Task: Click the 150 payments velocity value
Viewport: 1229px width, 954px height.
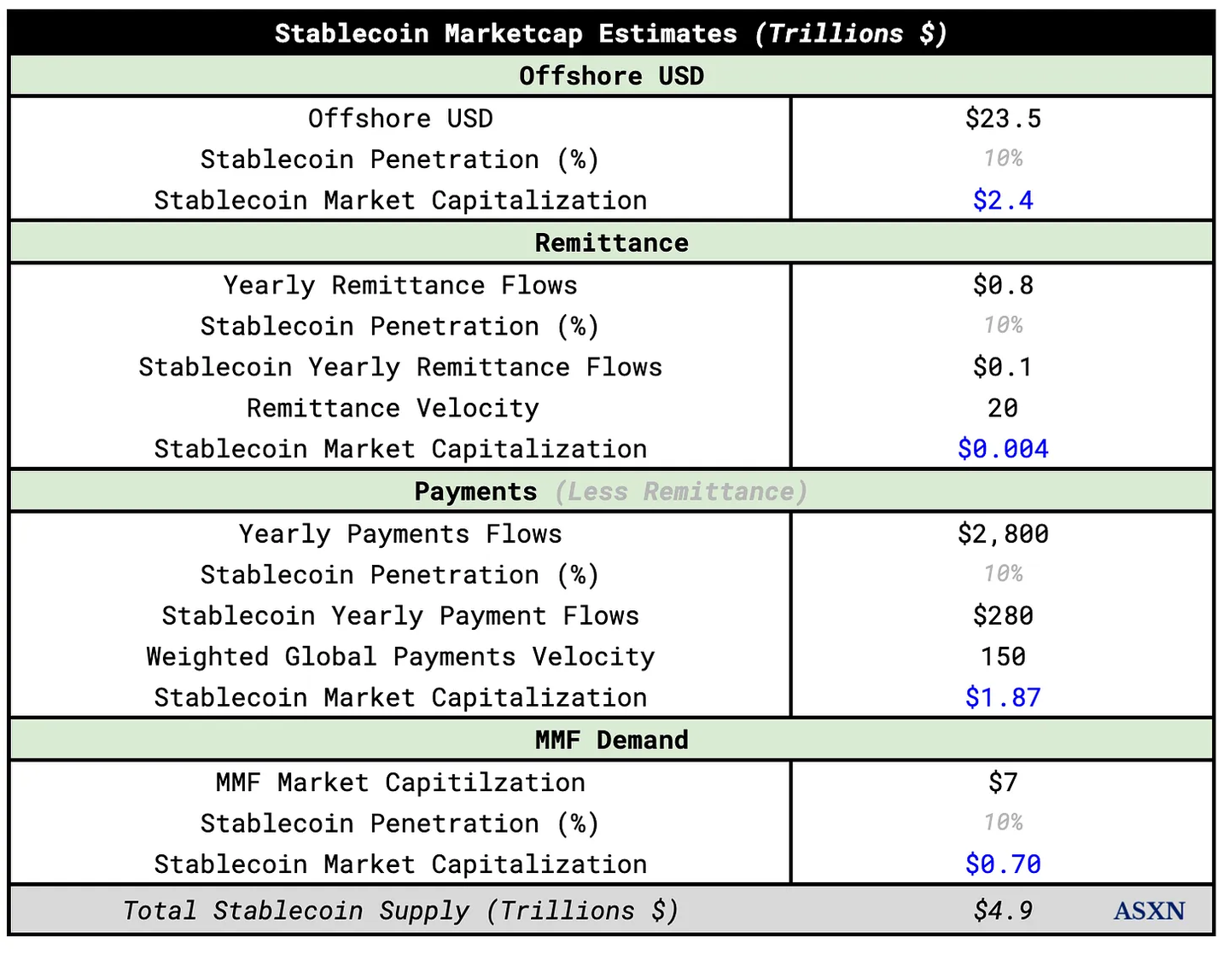Action: tap(1003, 657)
